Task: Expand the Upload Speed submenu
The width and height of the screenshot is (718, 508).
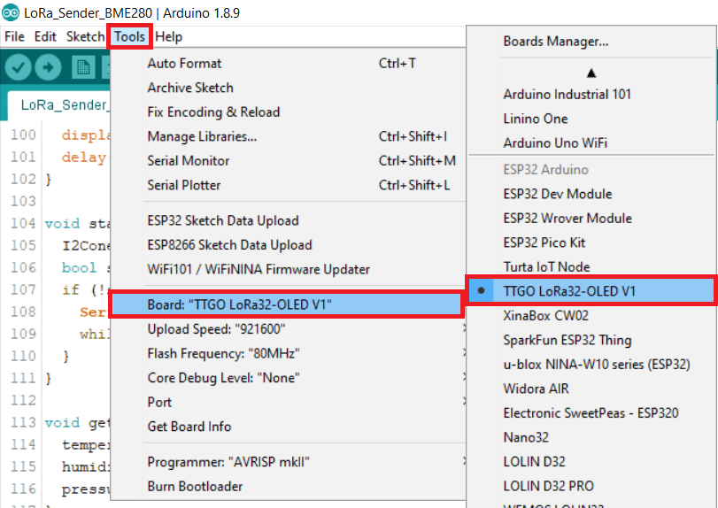Action: 216,329
